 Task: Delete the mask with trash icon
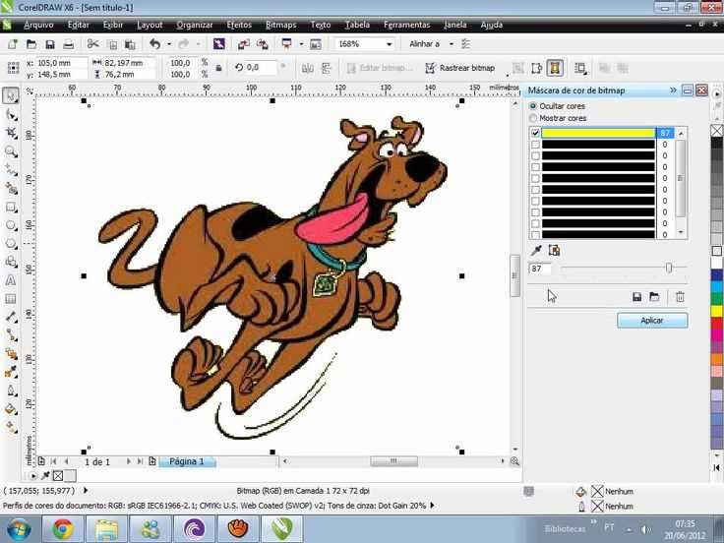pos(680,297)
